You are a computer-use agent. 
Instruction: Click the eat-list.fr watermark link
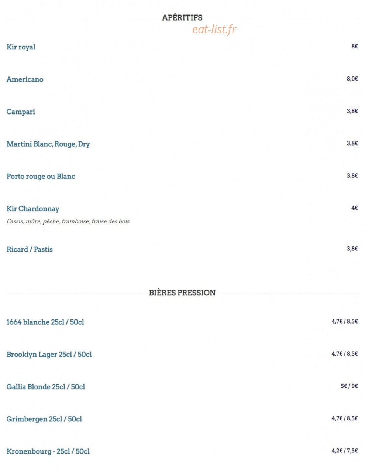coord(214,30)
